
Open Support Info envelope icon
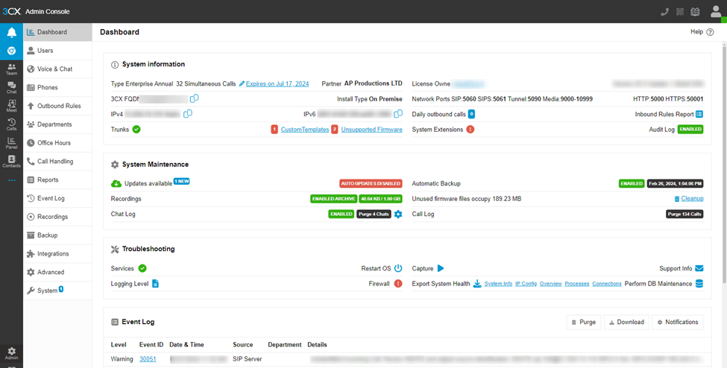(x=699, y=268)
